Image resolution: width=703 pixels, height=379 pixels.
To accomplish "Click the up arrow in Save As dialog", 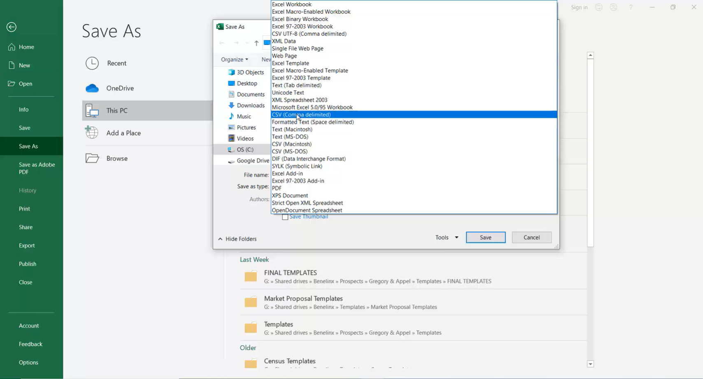I will [256, 43].
